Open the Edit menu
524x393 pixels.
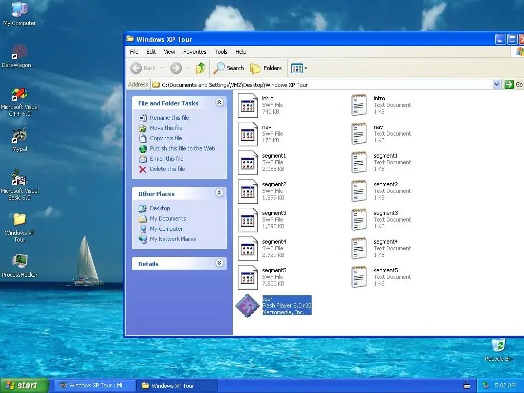point(151,52)
